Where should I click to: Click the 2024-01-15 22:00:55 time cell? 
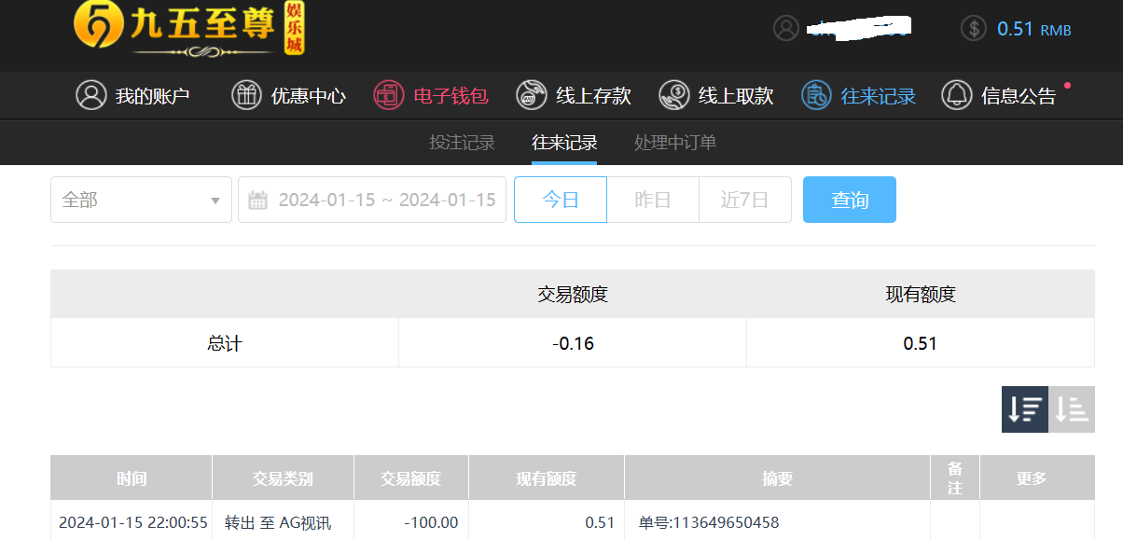click(132, 522)
